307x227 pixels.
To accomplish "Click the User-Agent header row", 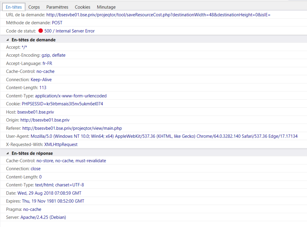I will pos(152,136).
